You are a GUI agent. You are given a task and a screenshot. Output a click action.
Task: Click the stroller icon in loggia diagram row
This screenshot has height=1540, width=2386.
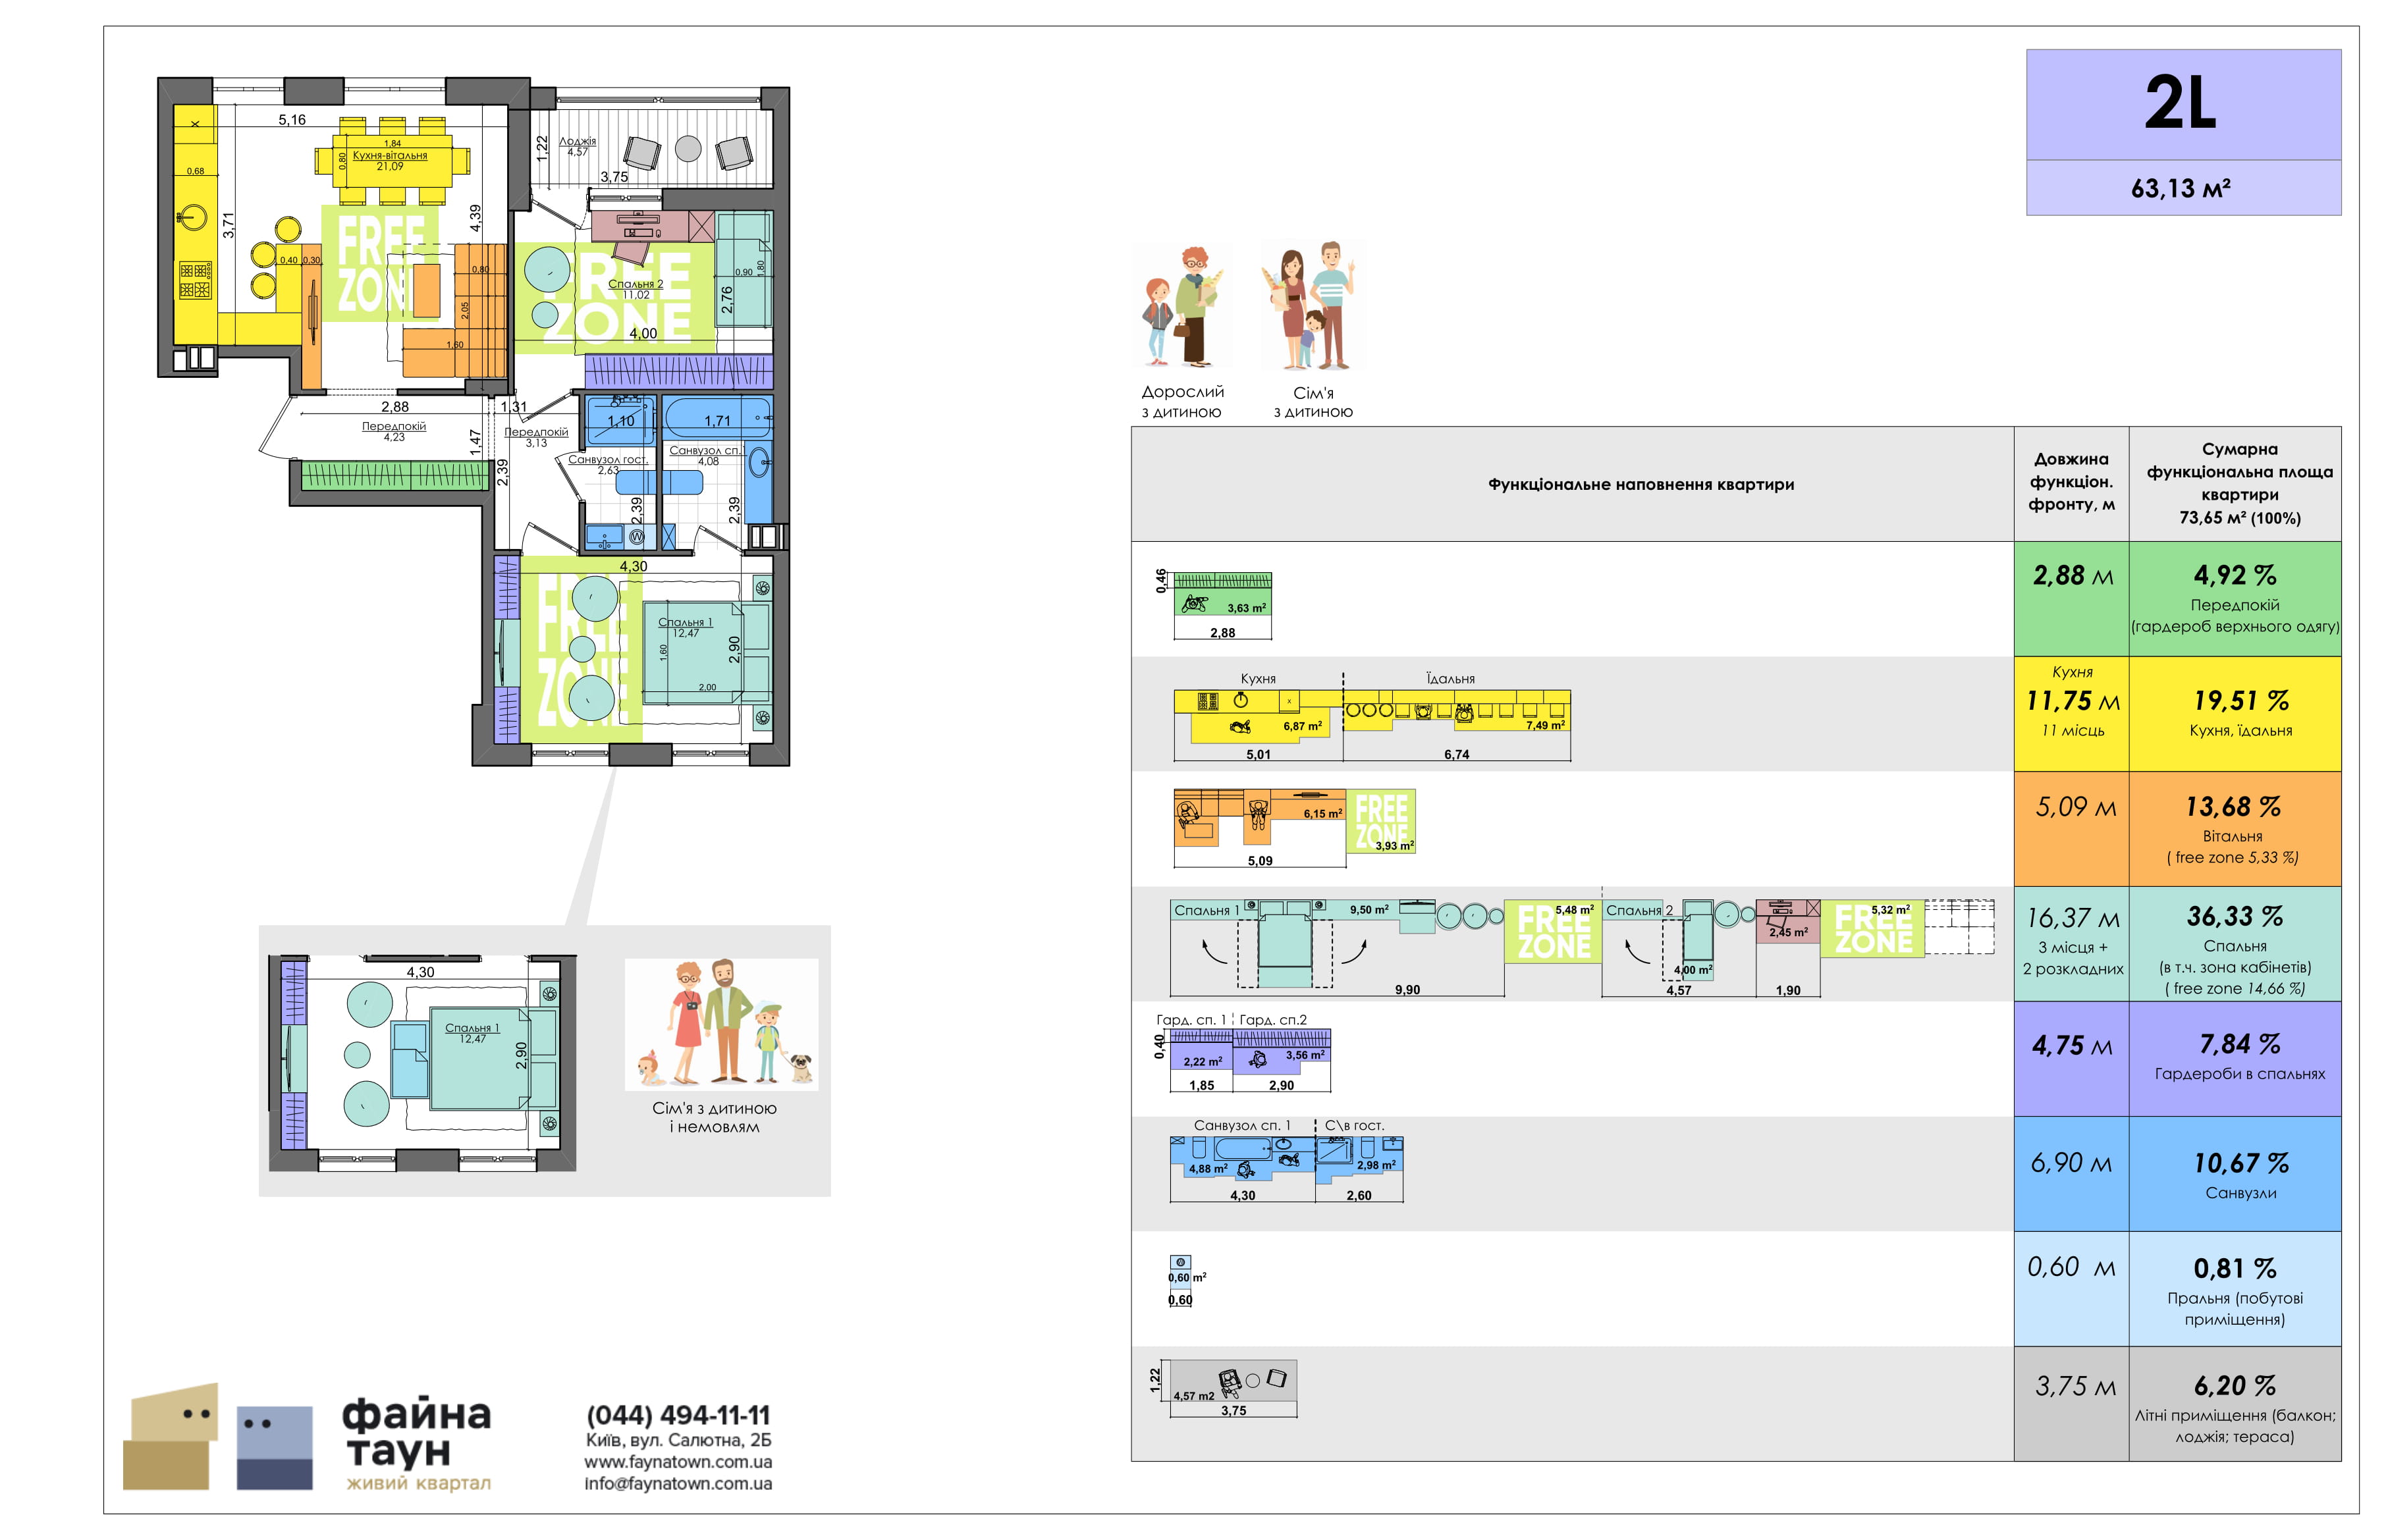pyautogui.click(x=1230, y=1383)
